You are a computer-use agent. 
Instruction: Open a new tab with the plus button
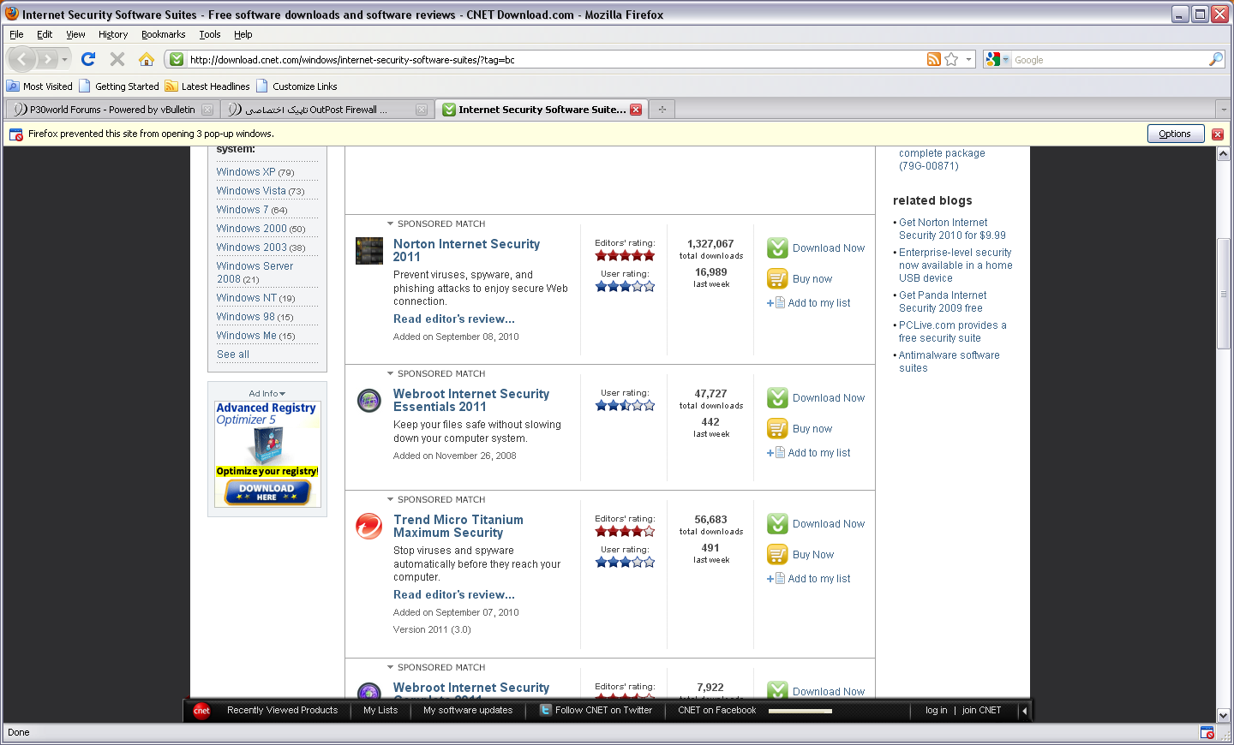[662, 110]
